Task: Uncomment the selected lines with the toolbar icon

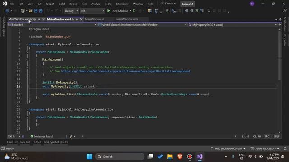Action: click(x=202, y=11)
